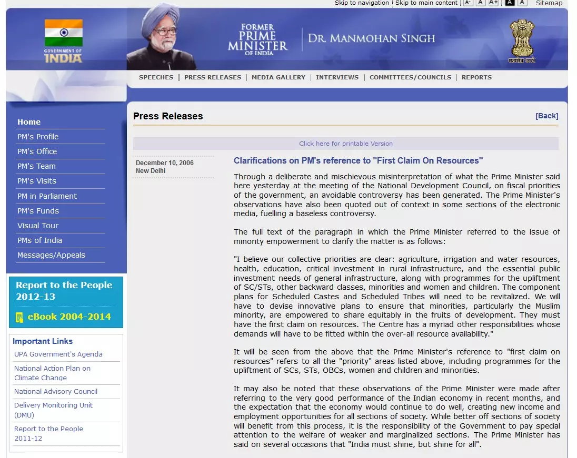The width and height of the screenshot is (577, 458).
Task: Click here for printable Version
Action: click(x=346, y=144)
